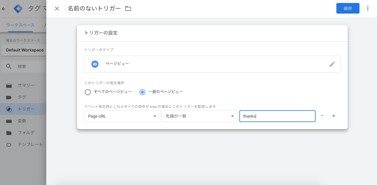Open the Default Workspace selector
The width and height of the screenshot is (377, 185).
(x=24, y=50)
